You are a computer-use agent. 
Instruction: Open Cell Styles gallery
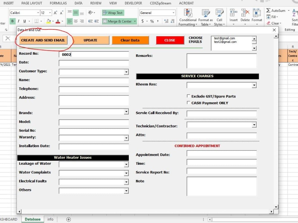pos(220,16)
